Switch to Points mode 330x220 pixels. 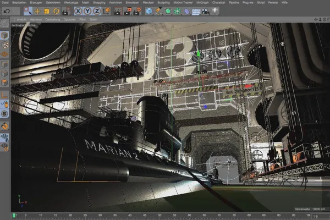(x=4, y=64)
